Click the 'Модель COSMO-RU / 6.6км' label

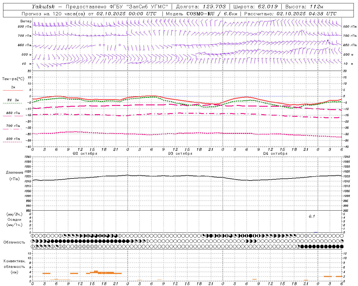201,14
